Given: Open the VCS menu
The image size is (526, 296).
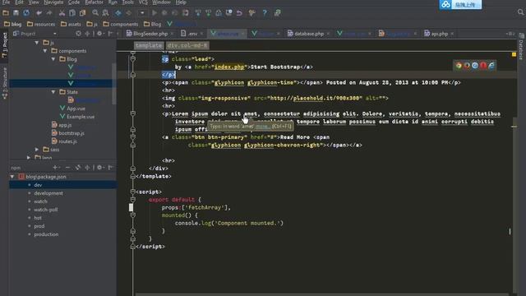Looking at the screenshot, I should pos(143,2).
